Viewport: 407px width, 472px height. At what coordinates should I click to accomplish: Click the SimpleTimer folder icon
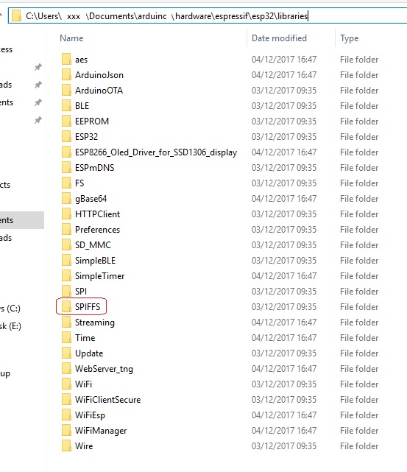(x=66, y=275)
